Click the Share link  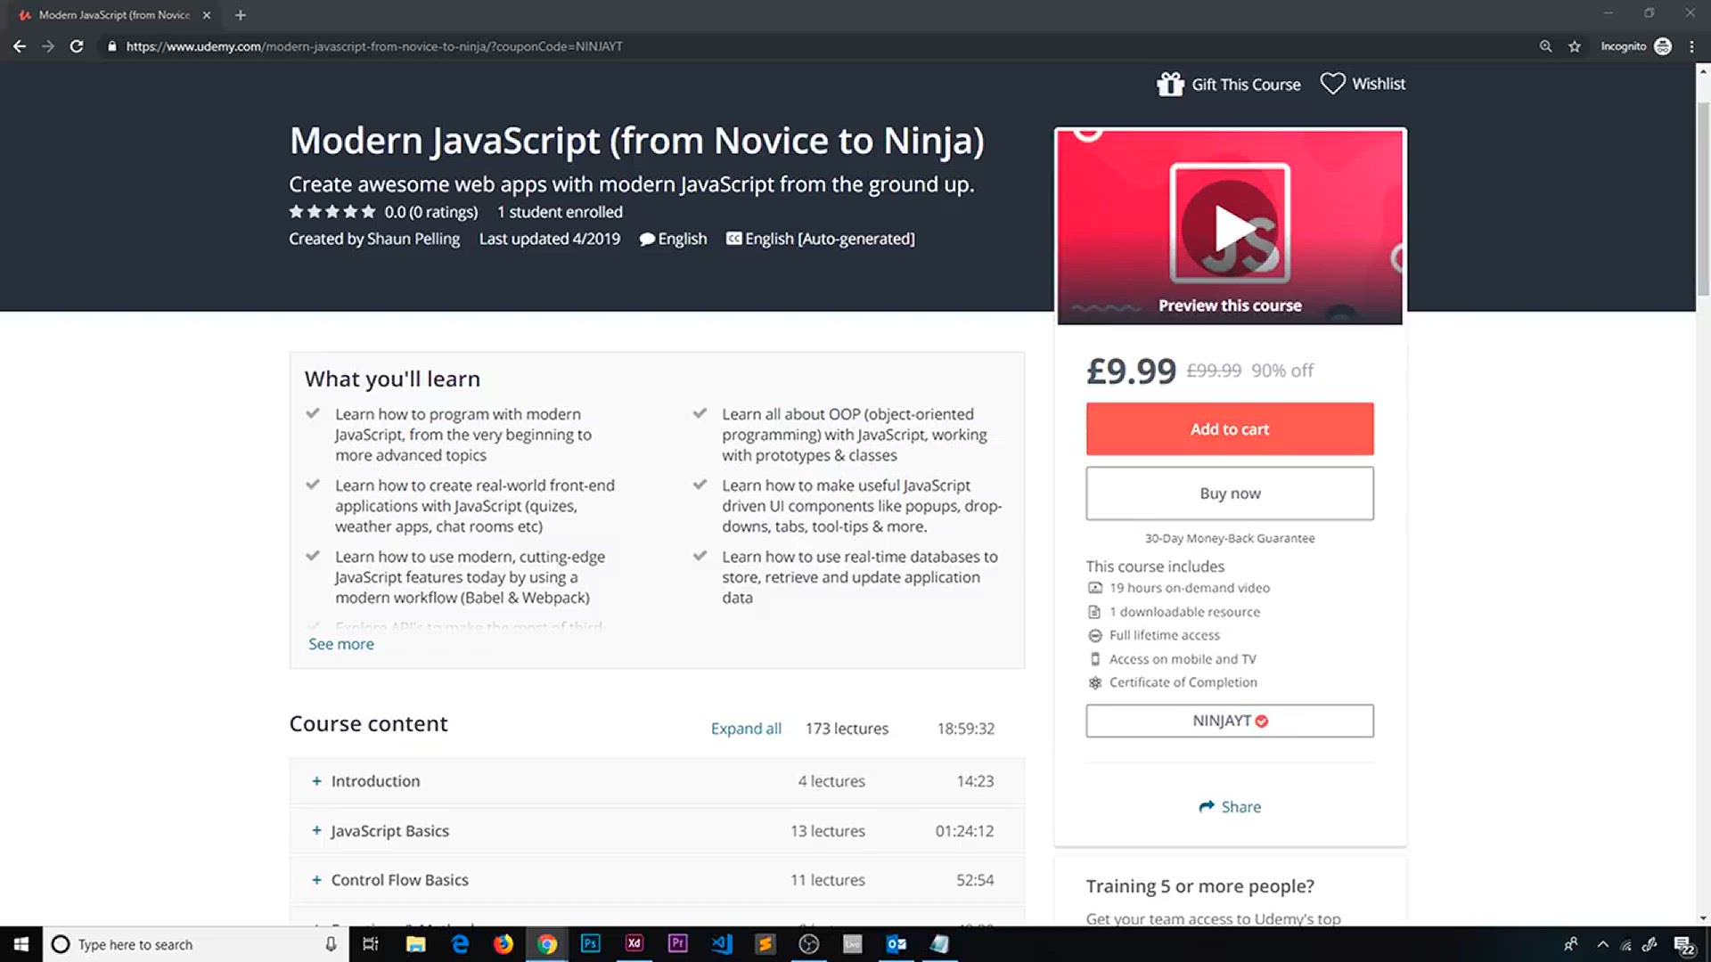(1230, 807)
